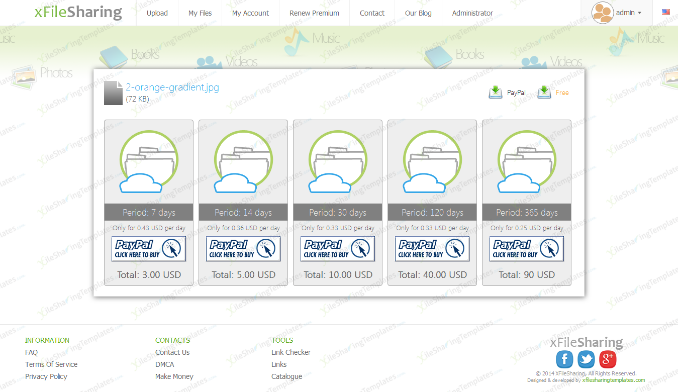Click the 'Total: 10.00 USD' text
Image resolution: width=678 pixels, height=392 pixels.
[338, 275]
